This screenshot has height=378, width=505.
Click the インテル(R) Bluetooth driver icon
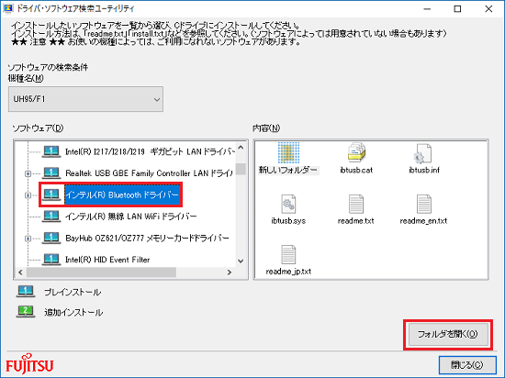(51, 195)
